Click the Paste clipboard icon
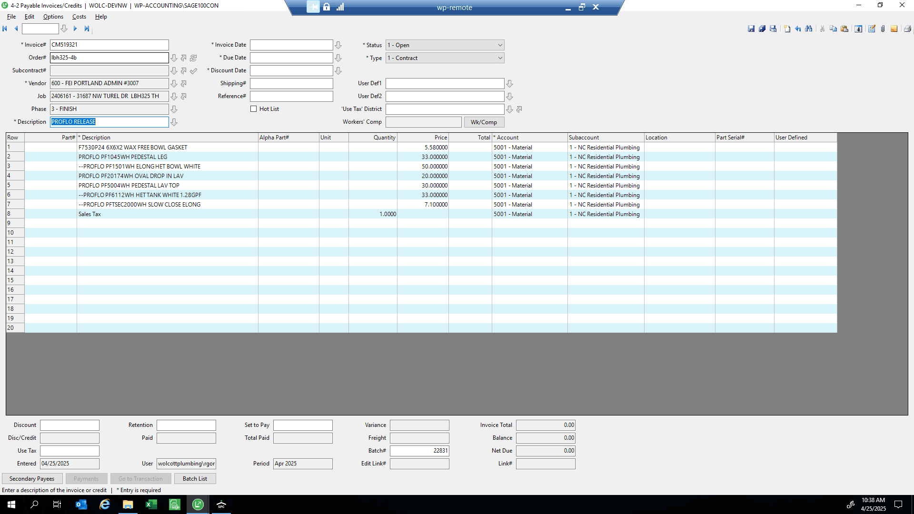 click(844, 29)
